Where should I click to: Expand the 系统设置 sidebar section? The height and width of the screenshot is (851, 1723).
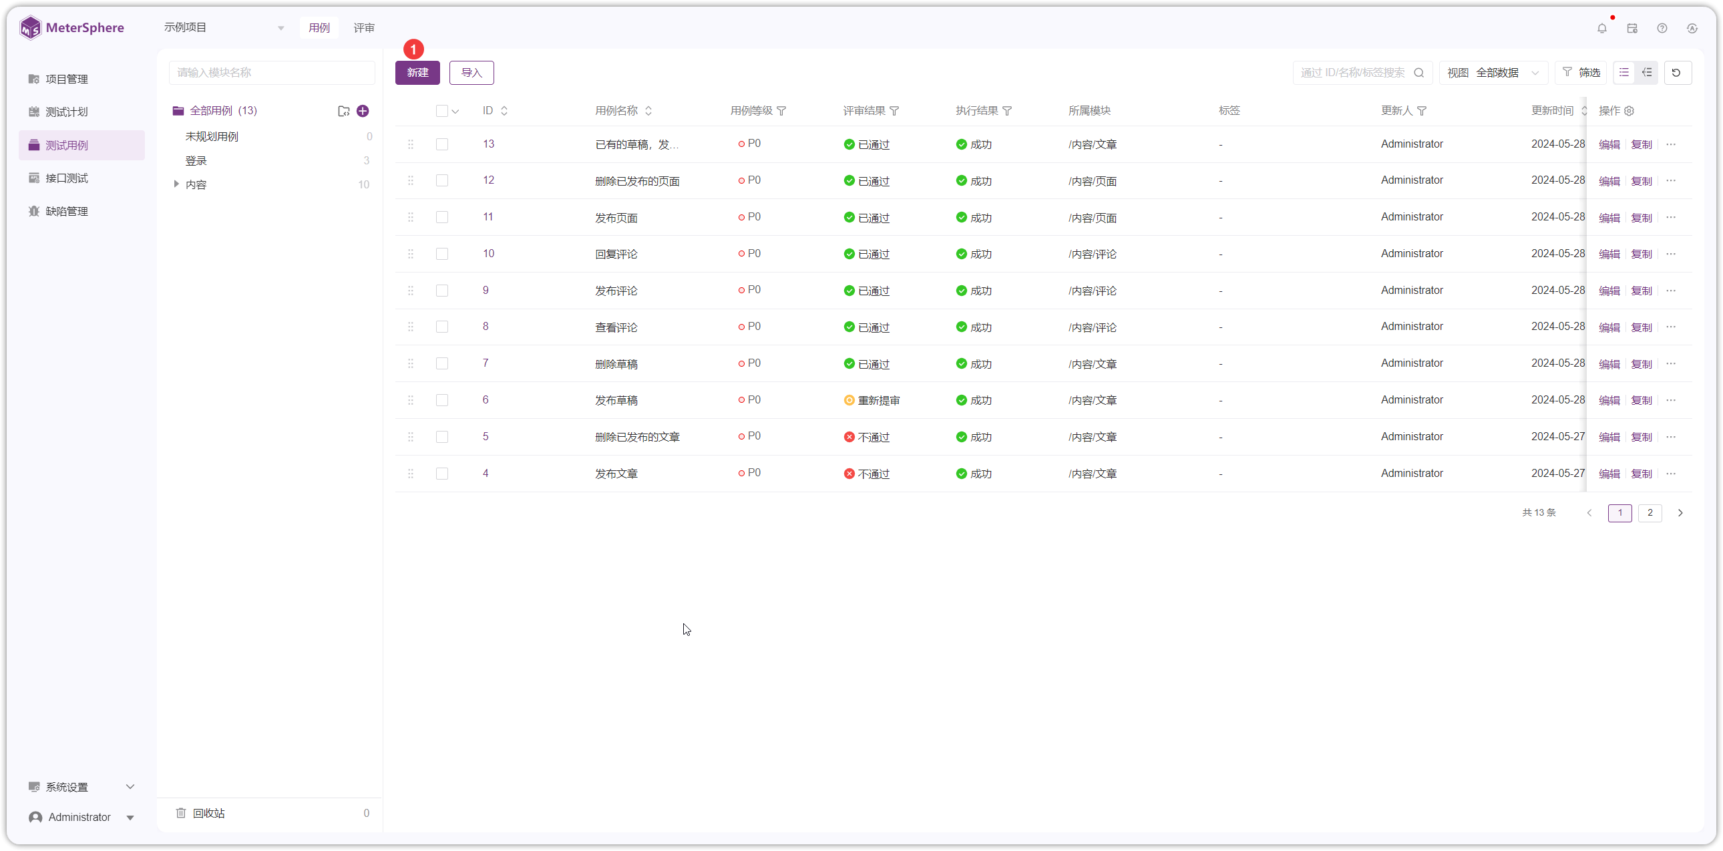(81, 788)
